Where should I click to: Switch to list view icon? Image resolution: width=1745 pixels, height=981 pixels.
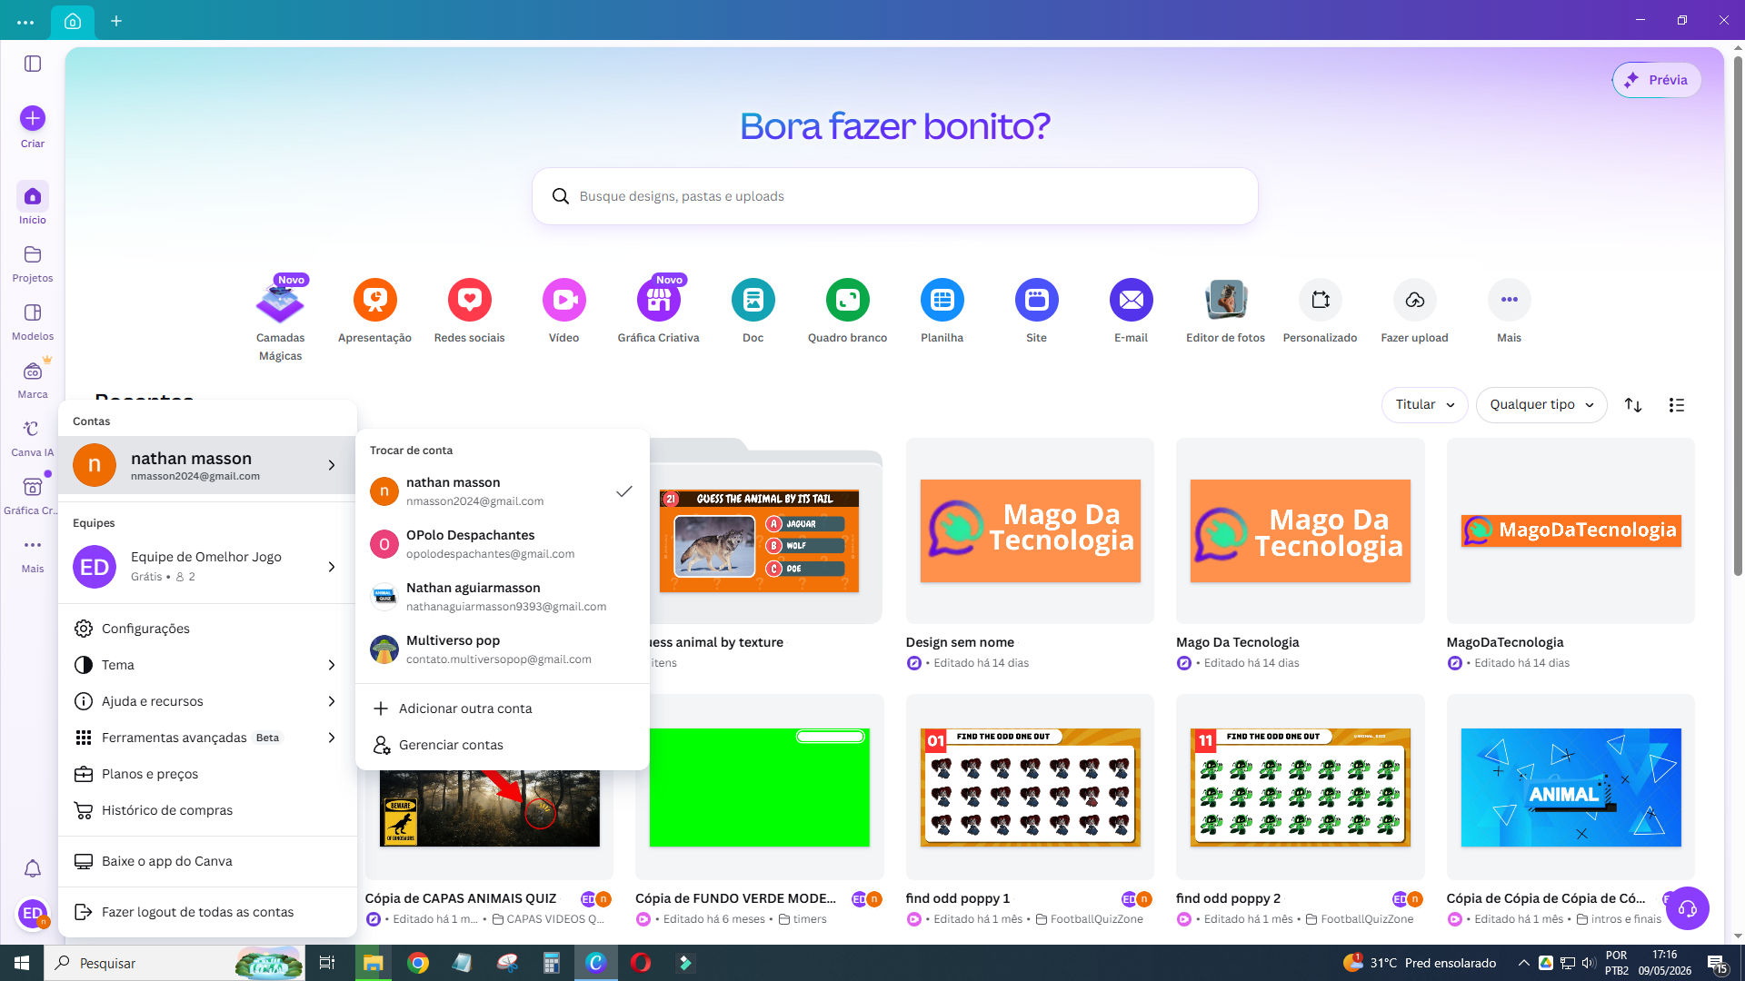1677,405
